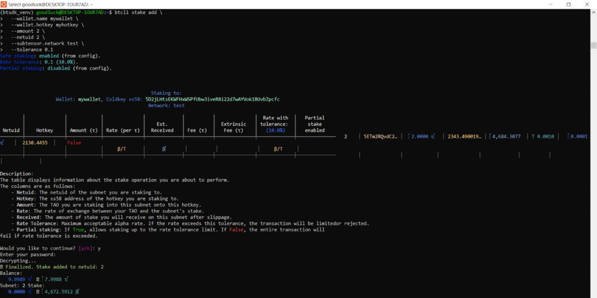
Task: Click the 'Netuid' column header
Action: coord(11,130)
